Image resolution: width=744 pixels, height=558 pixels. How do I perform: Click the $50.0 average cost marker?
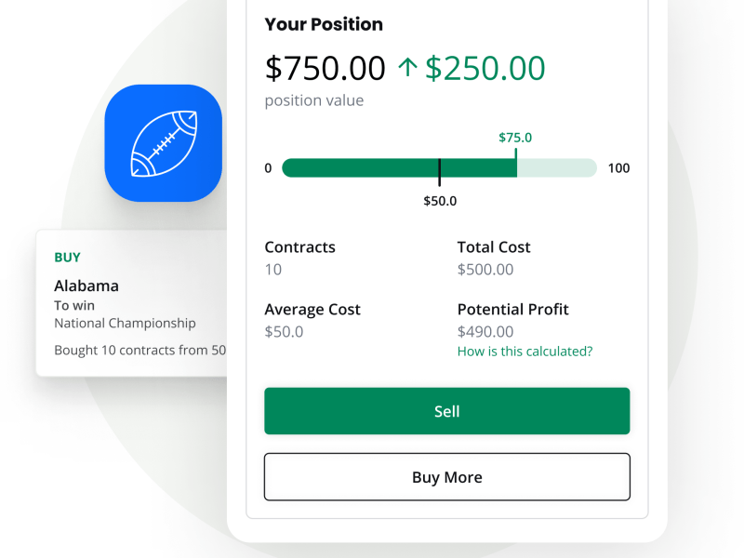click(440, 201)
